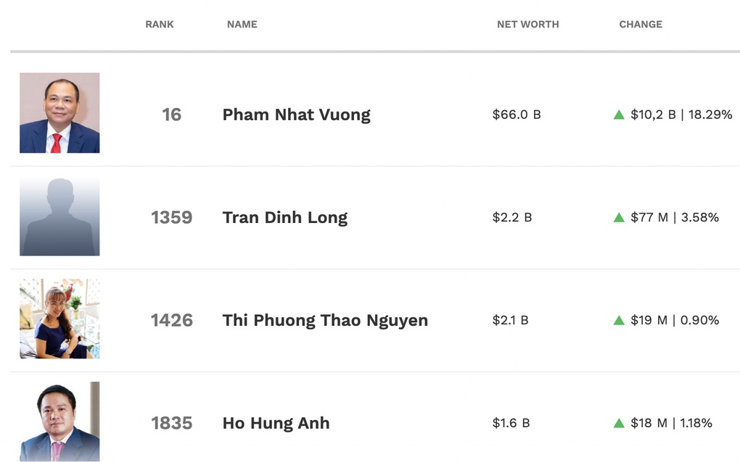Image resolution: width=740 pixels, height=462 pixels.
Task: Open the Ho Hung Anh name link
Action: point(276,423)
